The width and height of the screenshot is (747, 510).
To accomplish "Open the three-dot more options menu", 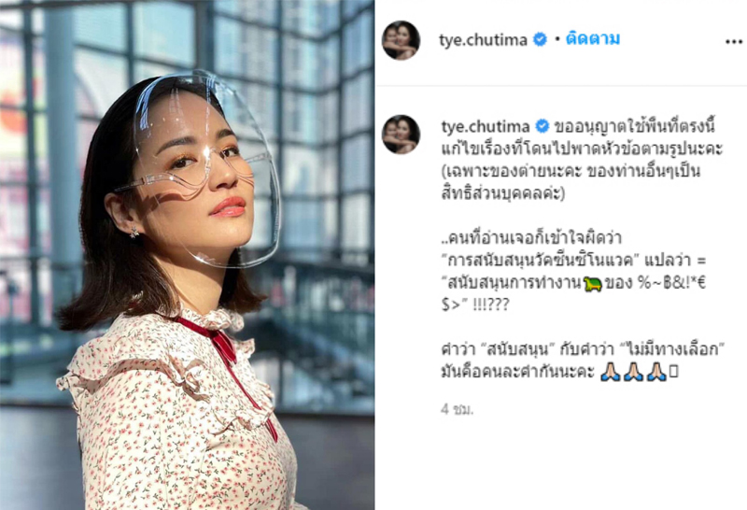I will (x=734, y=42).
